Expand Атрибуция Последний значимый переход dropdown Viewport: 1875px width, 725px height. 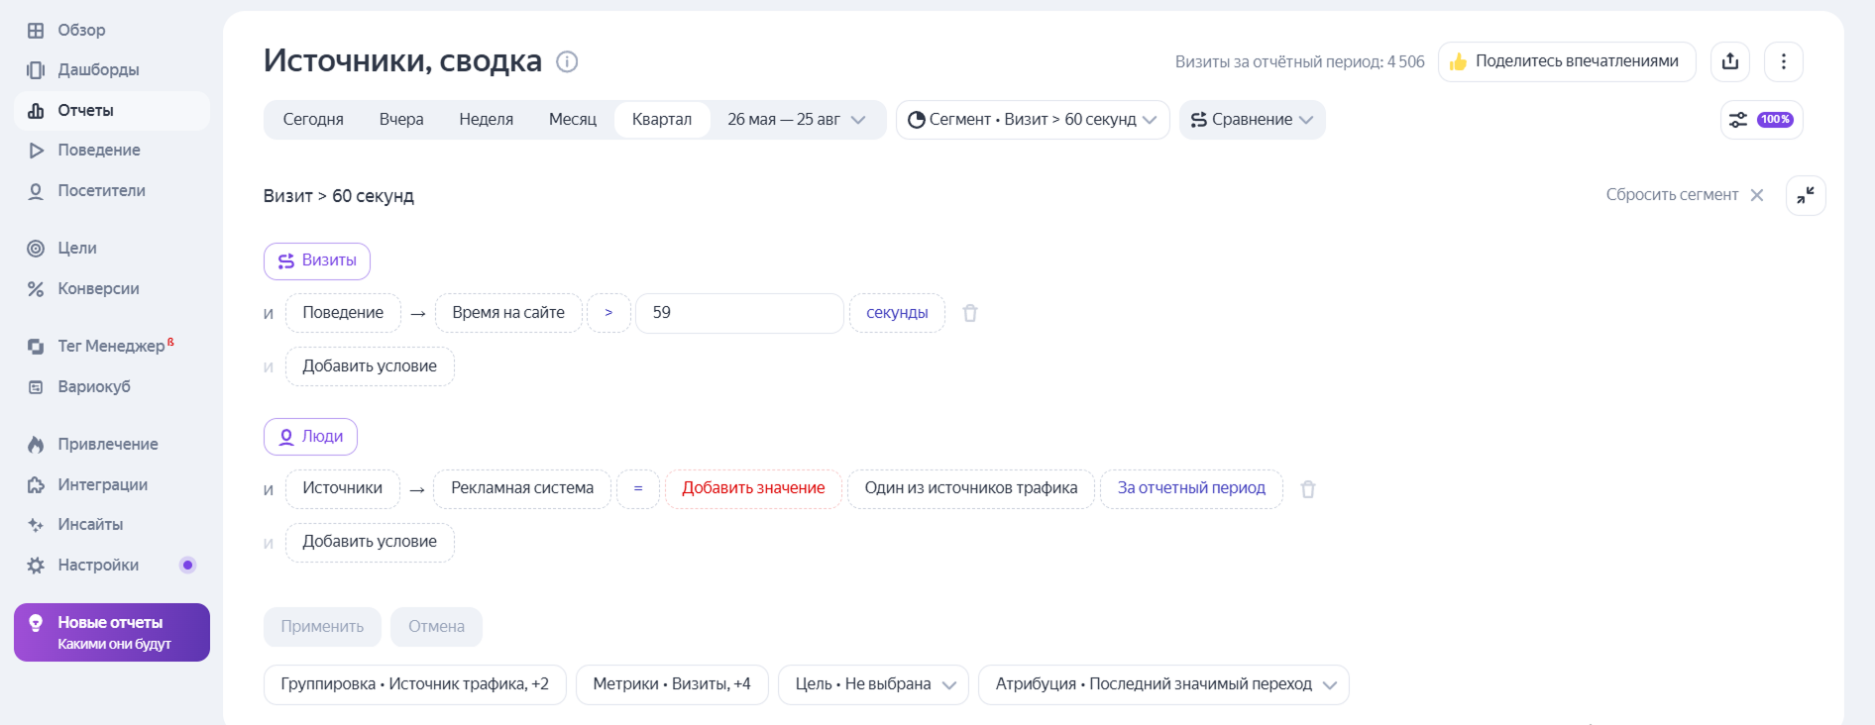(x=1163, y=684)
